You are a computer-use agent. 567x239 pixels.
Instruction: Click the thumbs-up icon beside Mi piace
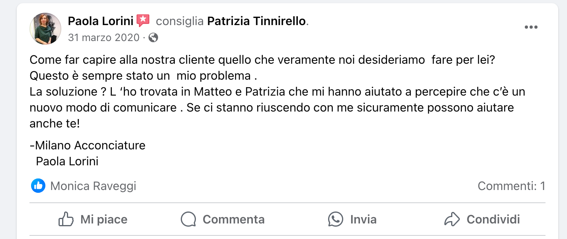point(66,219)
